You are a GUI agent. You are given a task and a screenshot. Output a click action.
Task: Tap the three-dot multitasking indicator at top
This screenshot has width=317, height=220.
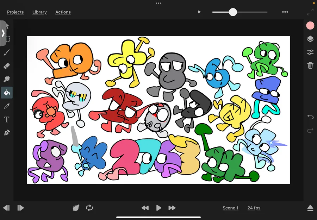(158, 3)
